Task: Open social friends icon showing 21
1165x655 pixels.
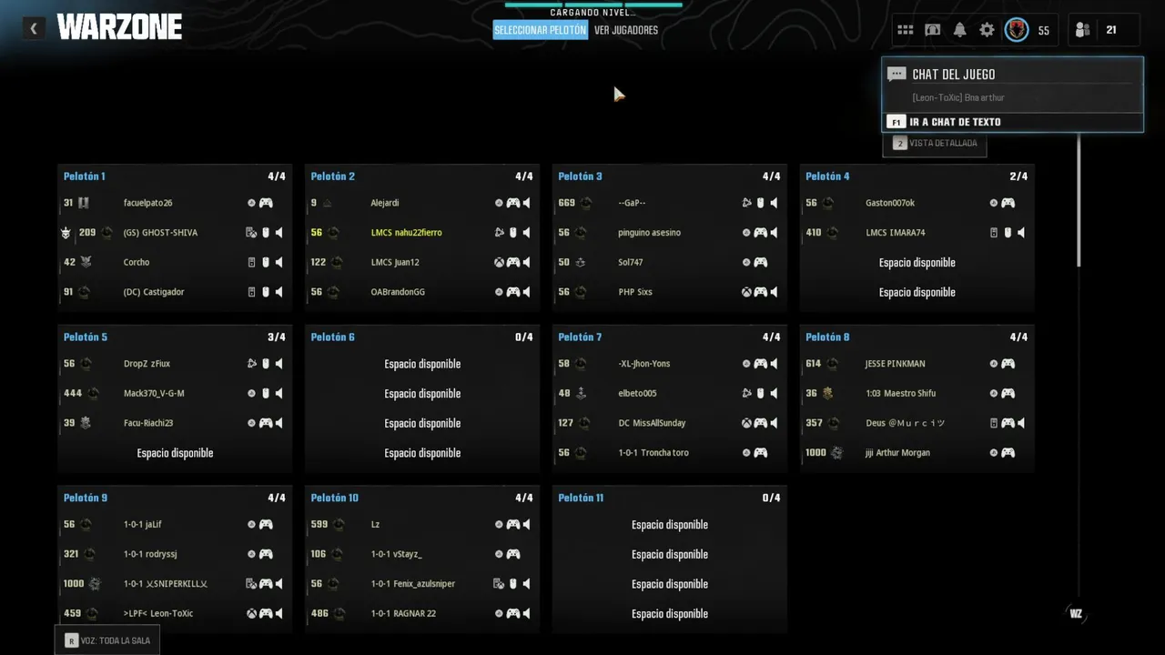Action: point(1082,30)
